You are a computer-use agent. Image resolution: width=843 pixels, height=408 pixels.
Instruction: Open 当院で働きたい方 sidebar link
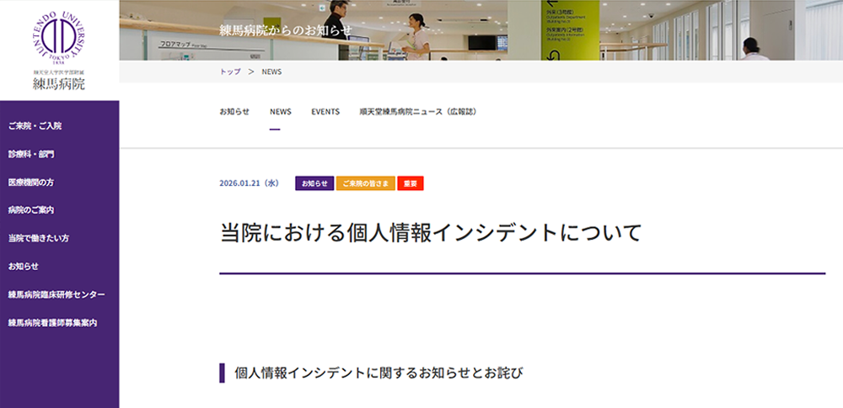coord(38,238)
